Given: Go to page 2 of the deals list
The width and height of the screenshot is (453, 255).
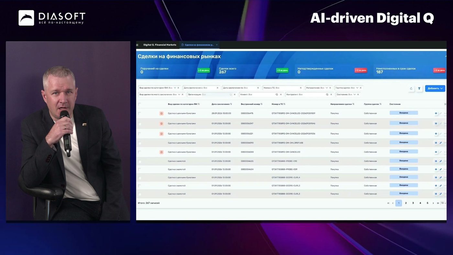Looking at the screenshot, I should (x=406, y=203).
